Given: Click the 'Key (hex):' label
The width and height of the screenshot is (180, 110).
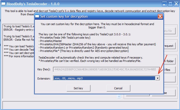Looking at the screenshot, I should [x=44, y=69].
